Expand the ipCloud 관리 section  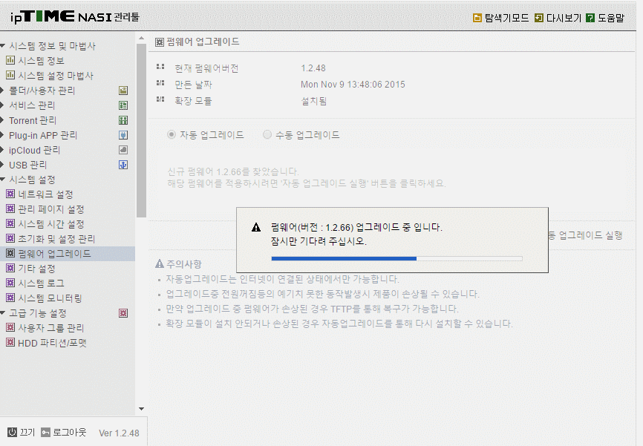click(x=2, y=150)
